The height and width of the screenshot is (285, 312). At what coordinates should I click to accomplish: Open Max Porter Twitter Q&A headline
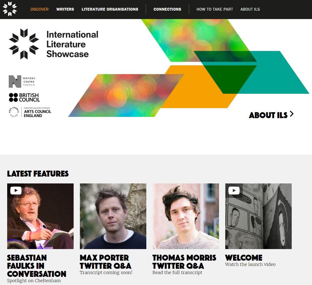(x=105, y=262)
